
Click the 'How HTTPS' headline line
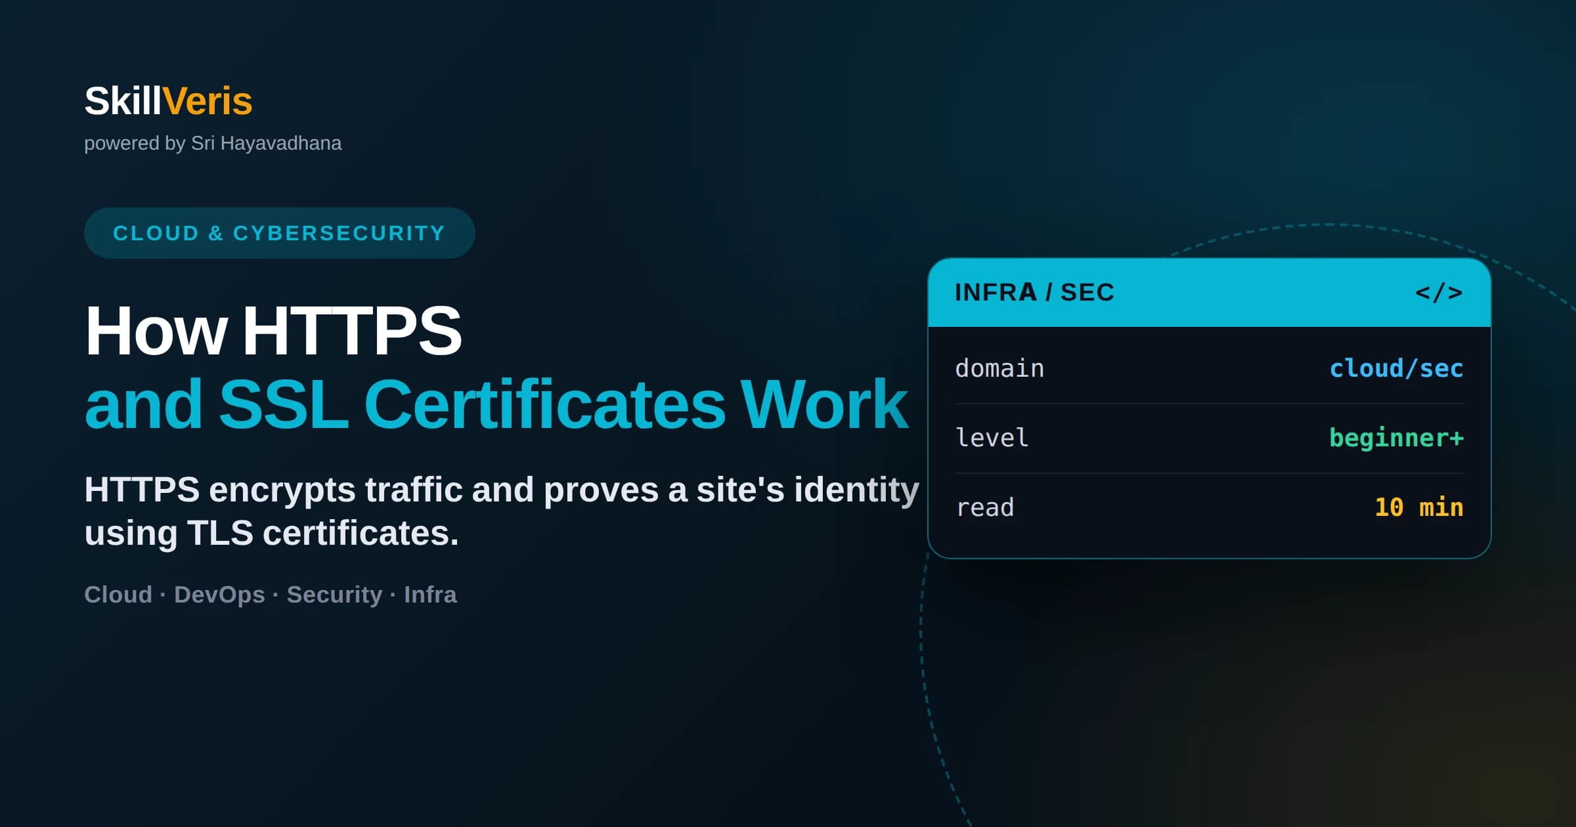(273, 330)
